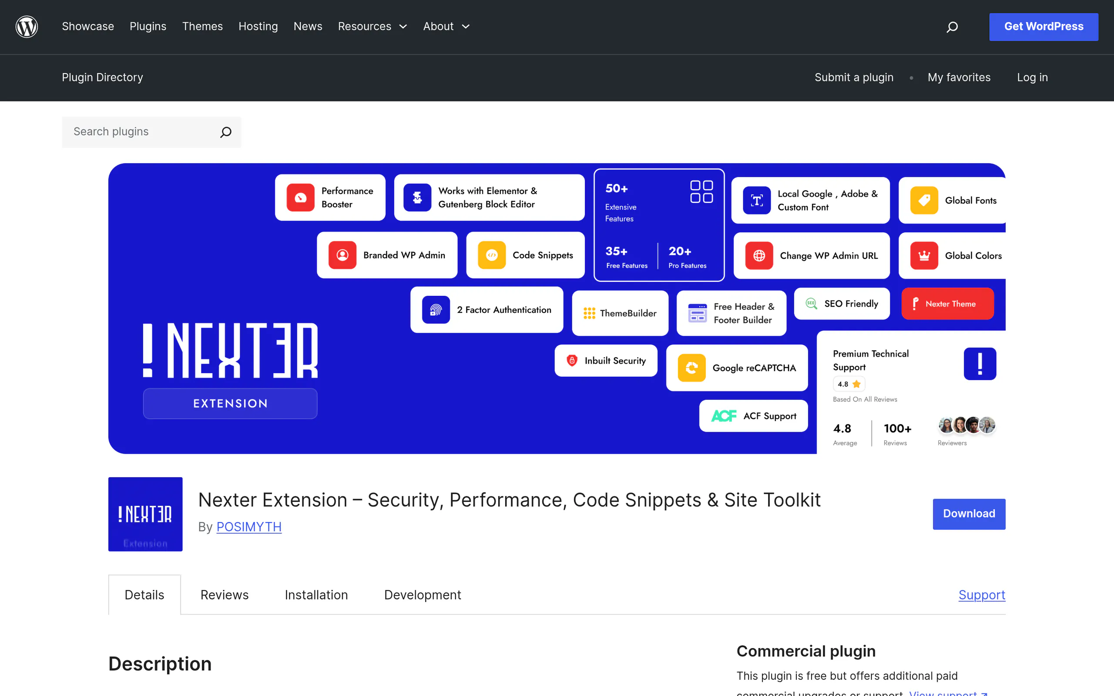
Task: Open the News menu item
Action: coord(308,27)
